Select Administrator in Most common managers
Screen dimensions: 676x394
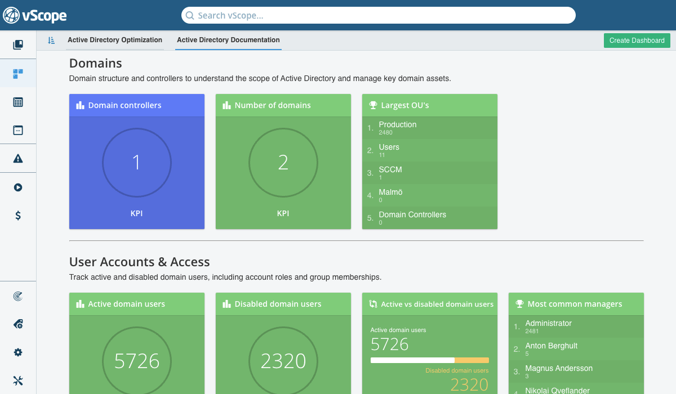click(x=576, y=326)
